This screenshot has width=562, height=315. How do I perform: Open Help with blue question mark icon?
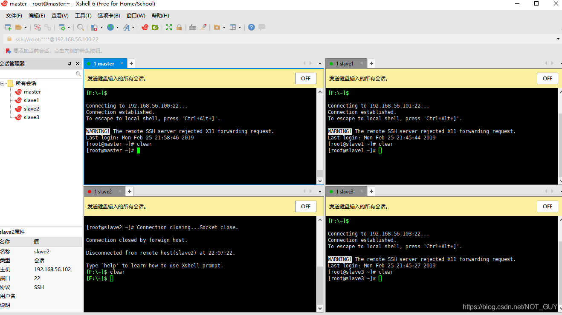[x=252, y=27]
